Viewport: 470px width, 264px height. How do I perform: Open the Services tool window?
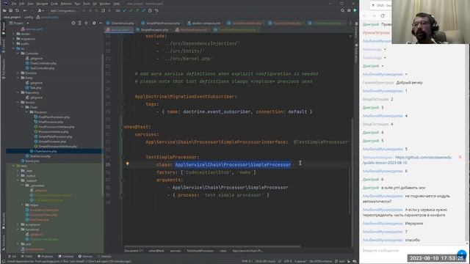85,257
